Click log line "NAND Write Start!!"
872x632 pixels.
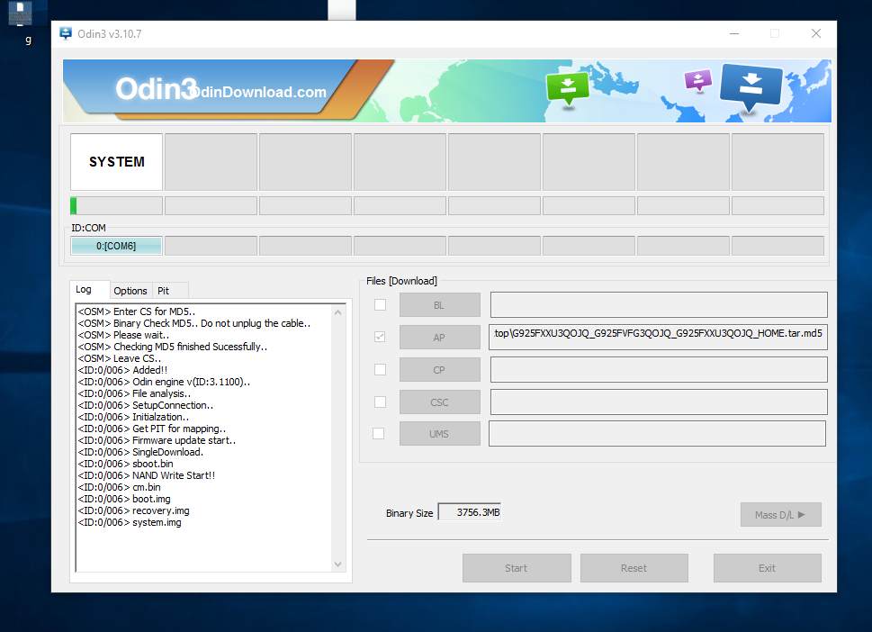point(147,475)
